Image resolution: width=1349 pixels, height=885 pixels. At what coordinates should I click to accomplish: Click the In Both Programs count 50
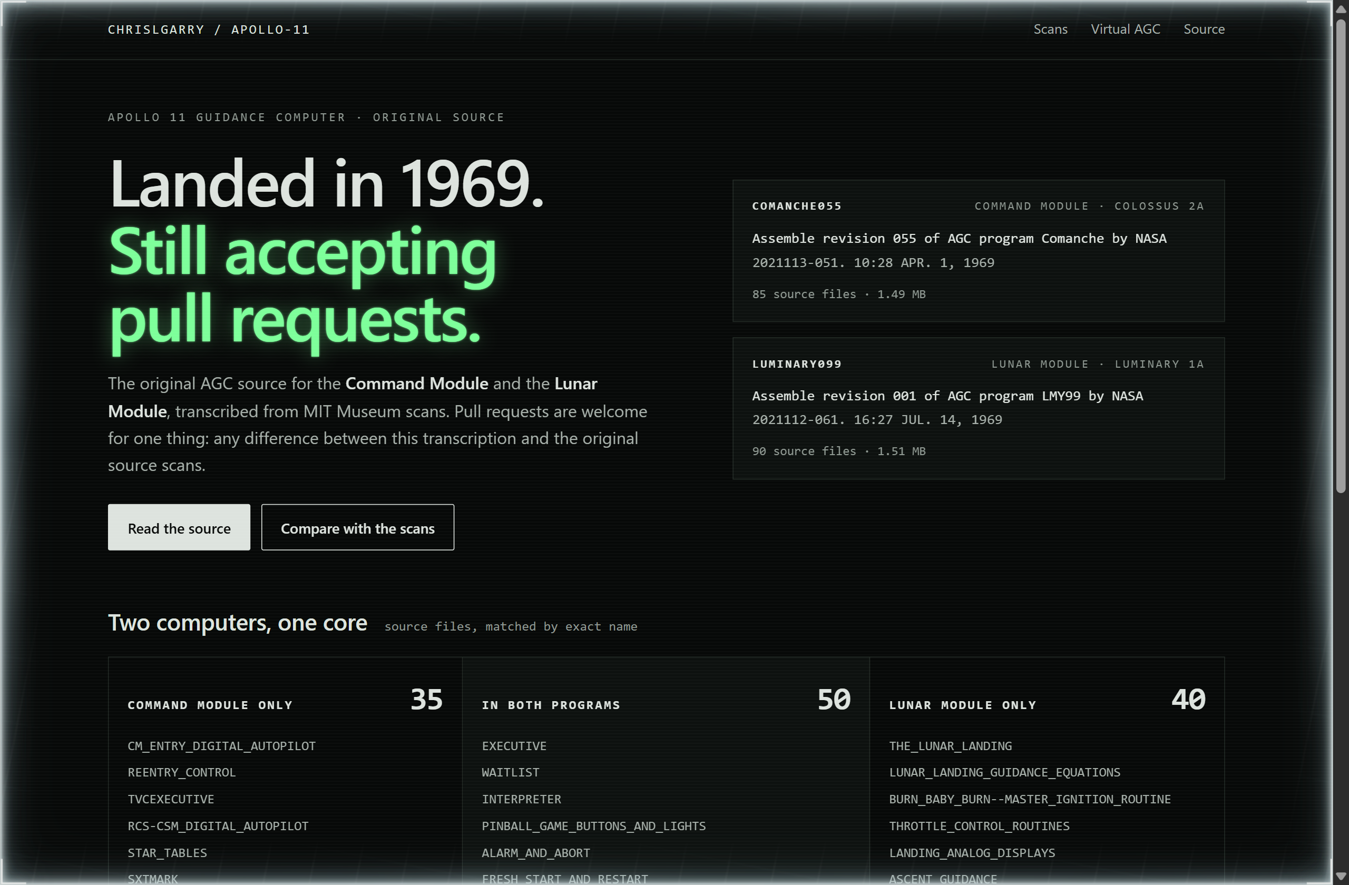[834, 700]
